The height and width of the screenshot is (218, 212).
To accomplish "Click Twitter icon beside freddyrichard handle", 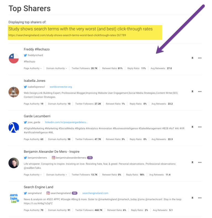I will coord(25,55).
